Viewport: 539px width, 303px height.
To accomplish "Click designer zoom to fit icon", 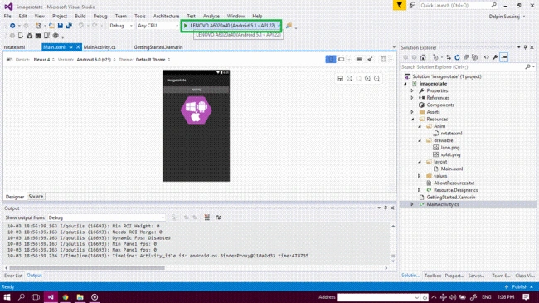I will pos(350,79).
